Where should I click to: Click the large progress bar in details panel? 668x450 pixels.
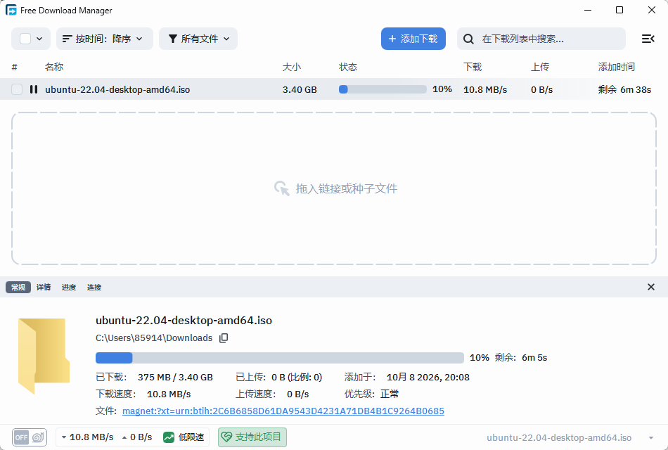279,357
